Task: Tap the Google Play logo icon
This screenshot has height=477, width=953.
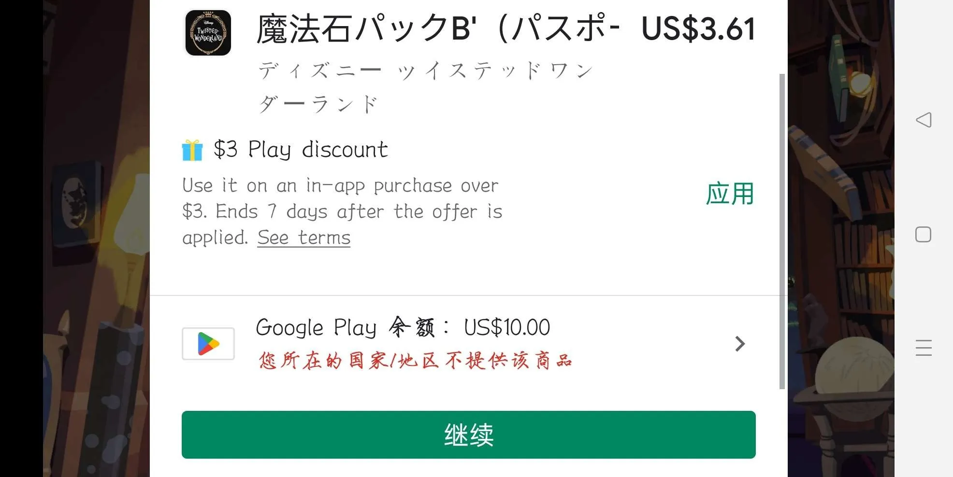Action: tap(208, 344)
